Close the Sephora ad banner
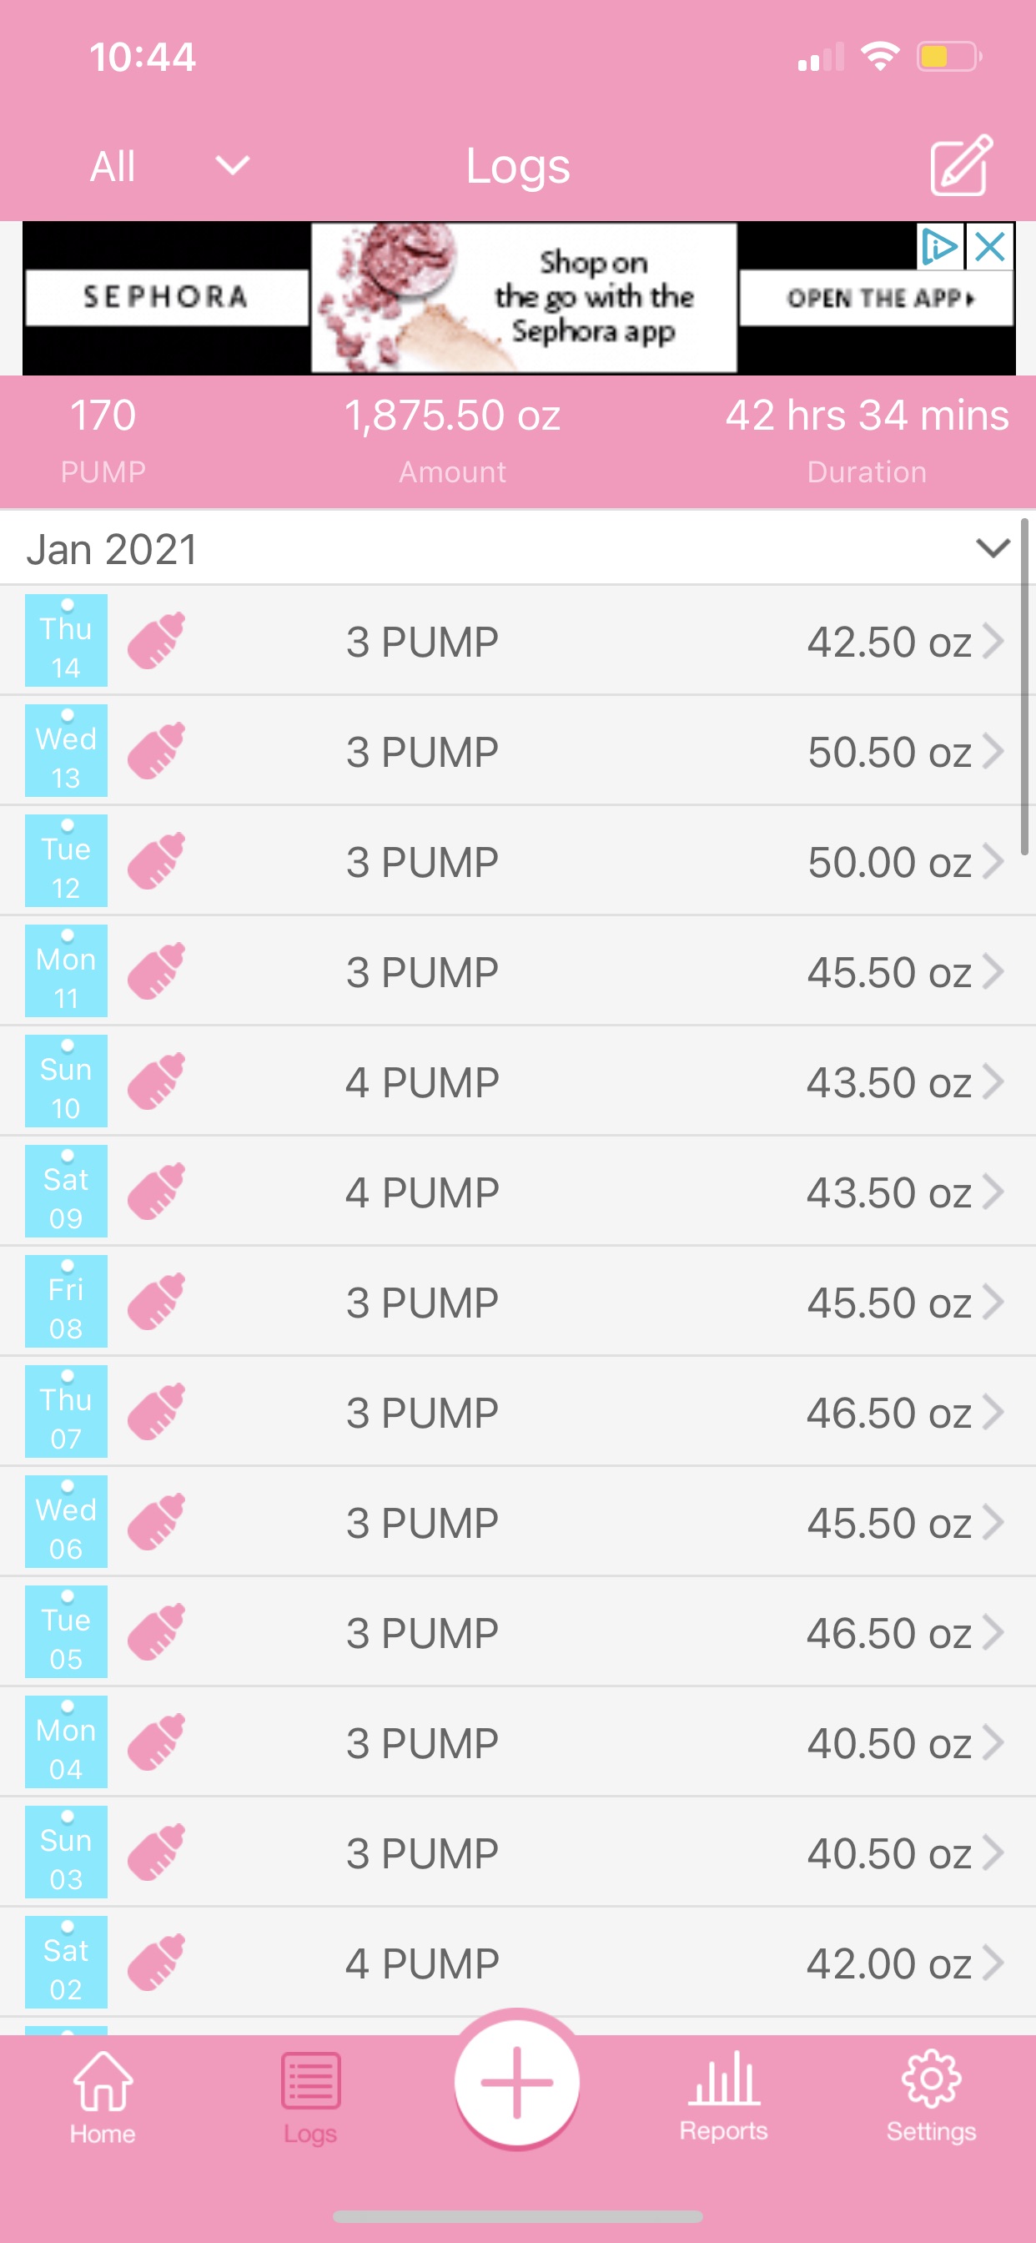The height and width of the screenshot is (2243, 1036). pos(991,247)
